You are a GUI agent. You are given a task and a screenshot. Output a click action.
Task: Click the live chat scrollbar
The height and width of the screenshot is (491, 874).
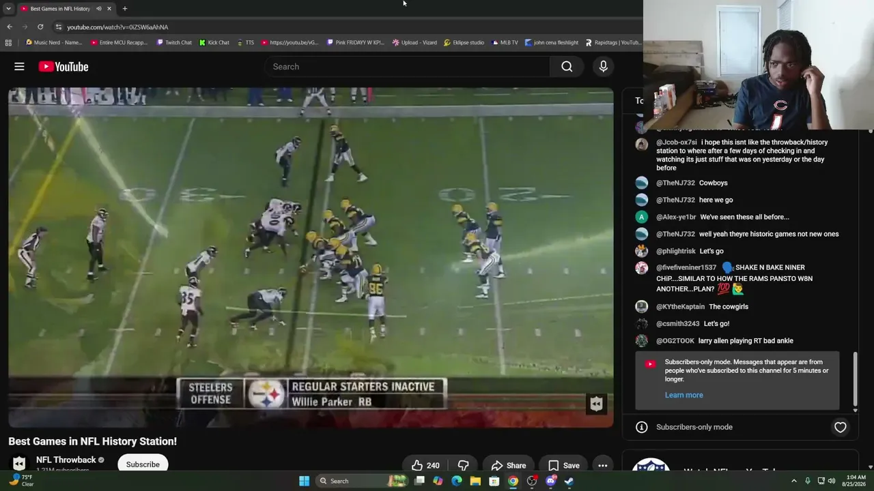856,378
